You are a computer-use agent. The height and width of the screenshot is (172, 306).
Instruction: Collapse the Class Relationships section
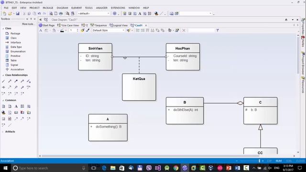click(3, 75)
